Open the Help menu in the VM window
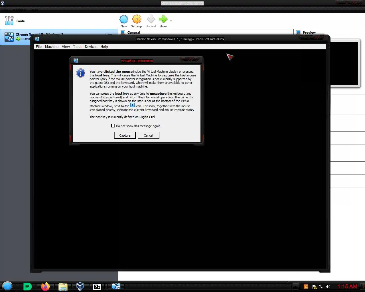 [104, 46]
